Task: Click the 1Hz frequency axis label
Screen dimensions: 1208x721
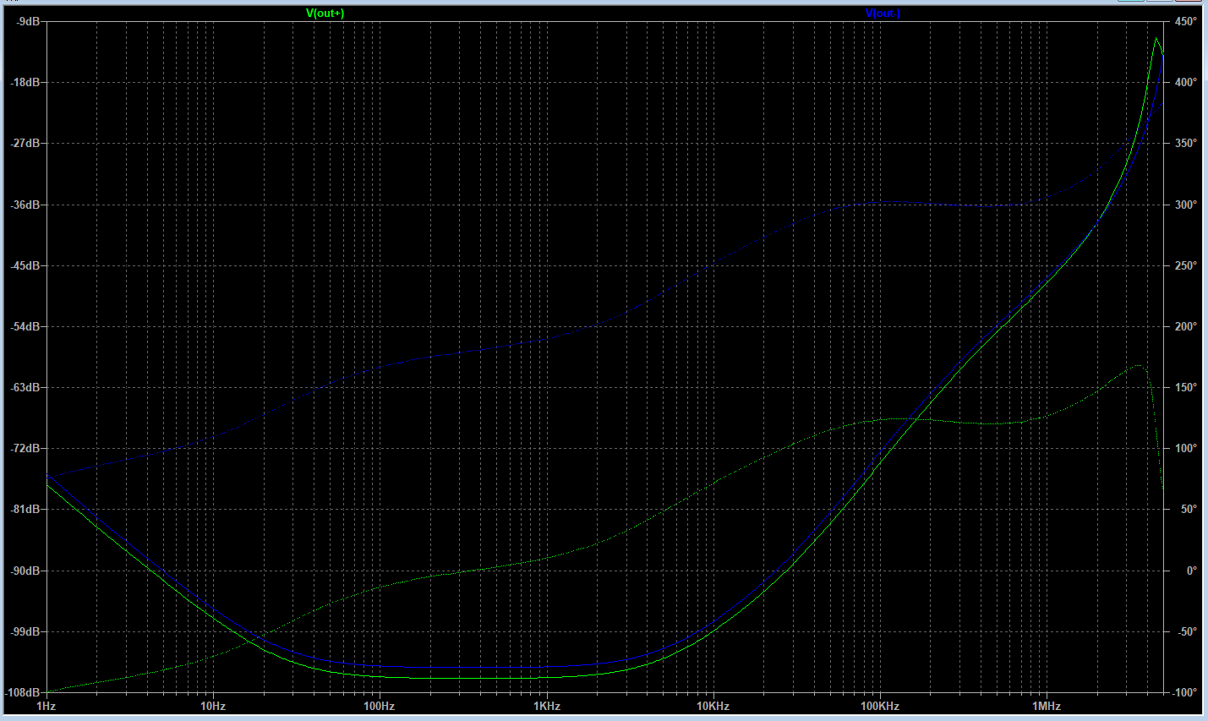Action: [x=46, y=706]
